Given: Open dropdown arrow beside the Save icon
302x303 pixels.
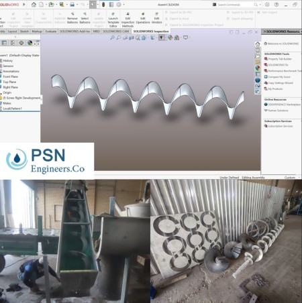Looking at the screenshot, I should [66, 5].
